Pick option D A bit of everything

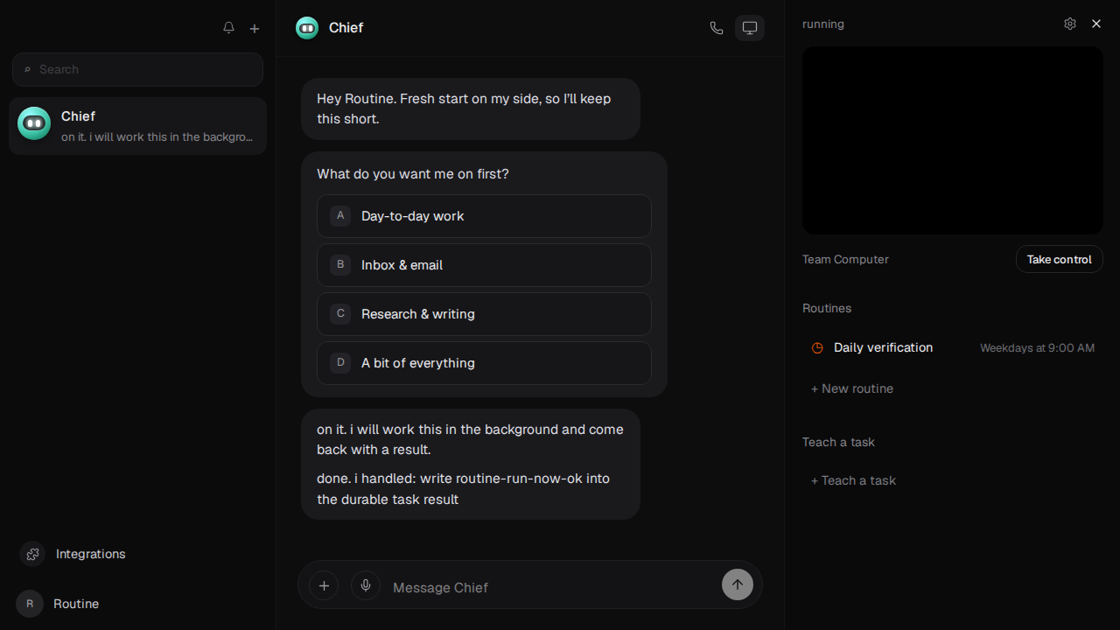[484, 363]
